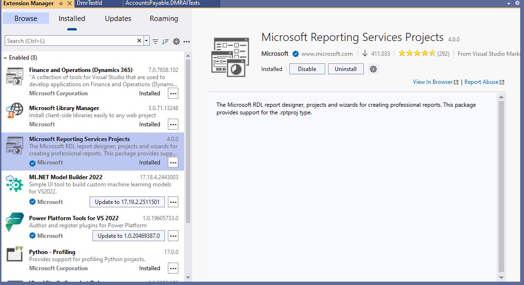Select the Python - Profiling icon
The image size is (524, 285).
pos(15,254)
